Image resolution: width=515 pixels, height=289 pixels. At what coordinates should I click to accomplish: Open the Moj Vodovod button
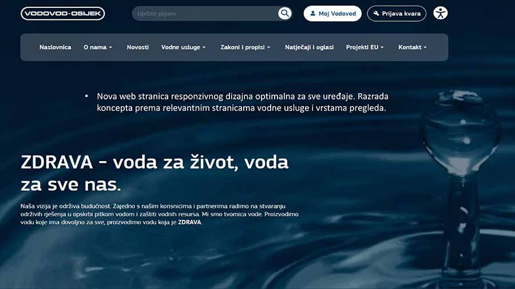tap(332, 14)
